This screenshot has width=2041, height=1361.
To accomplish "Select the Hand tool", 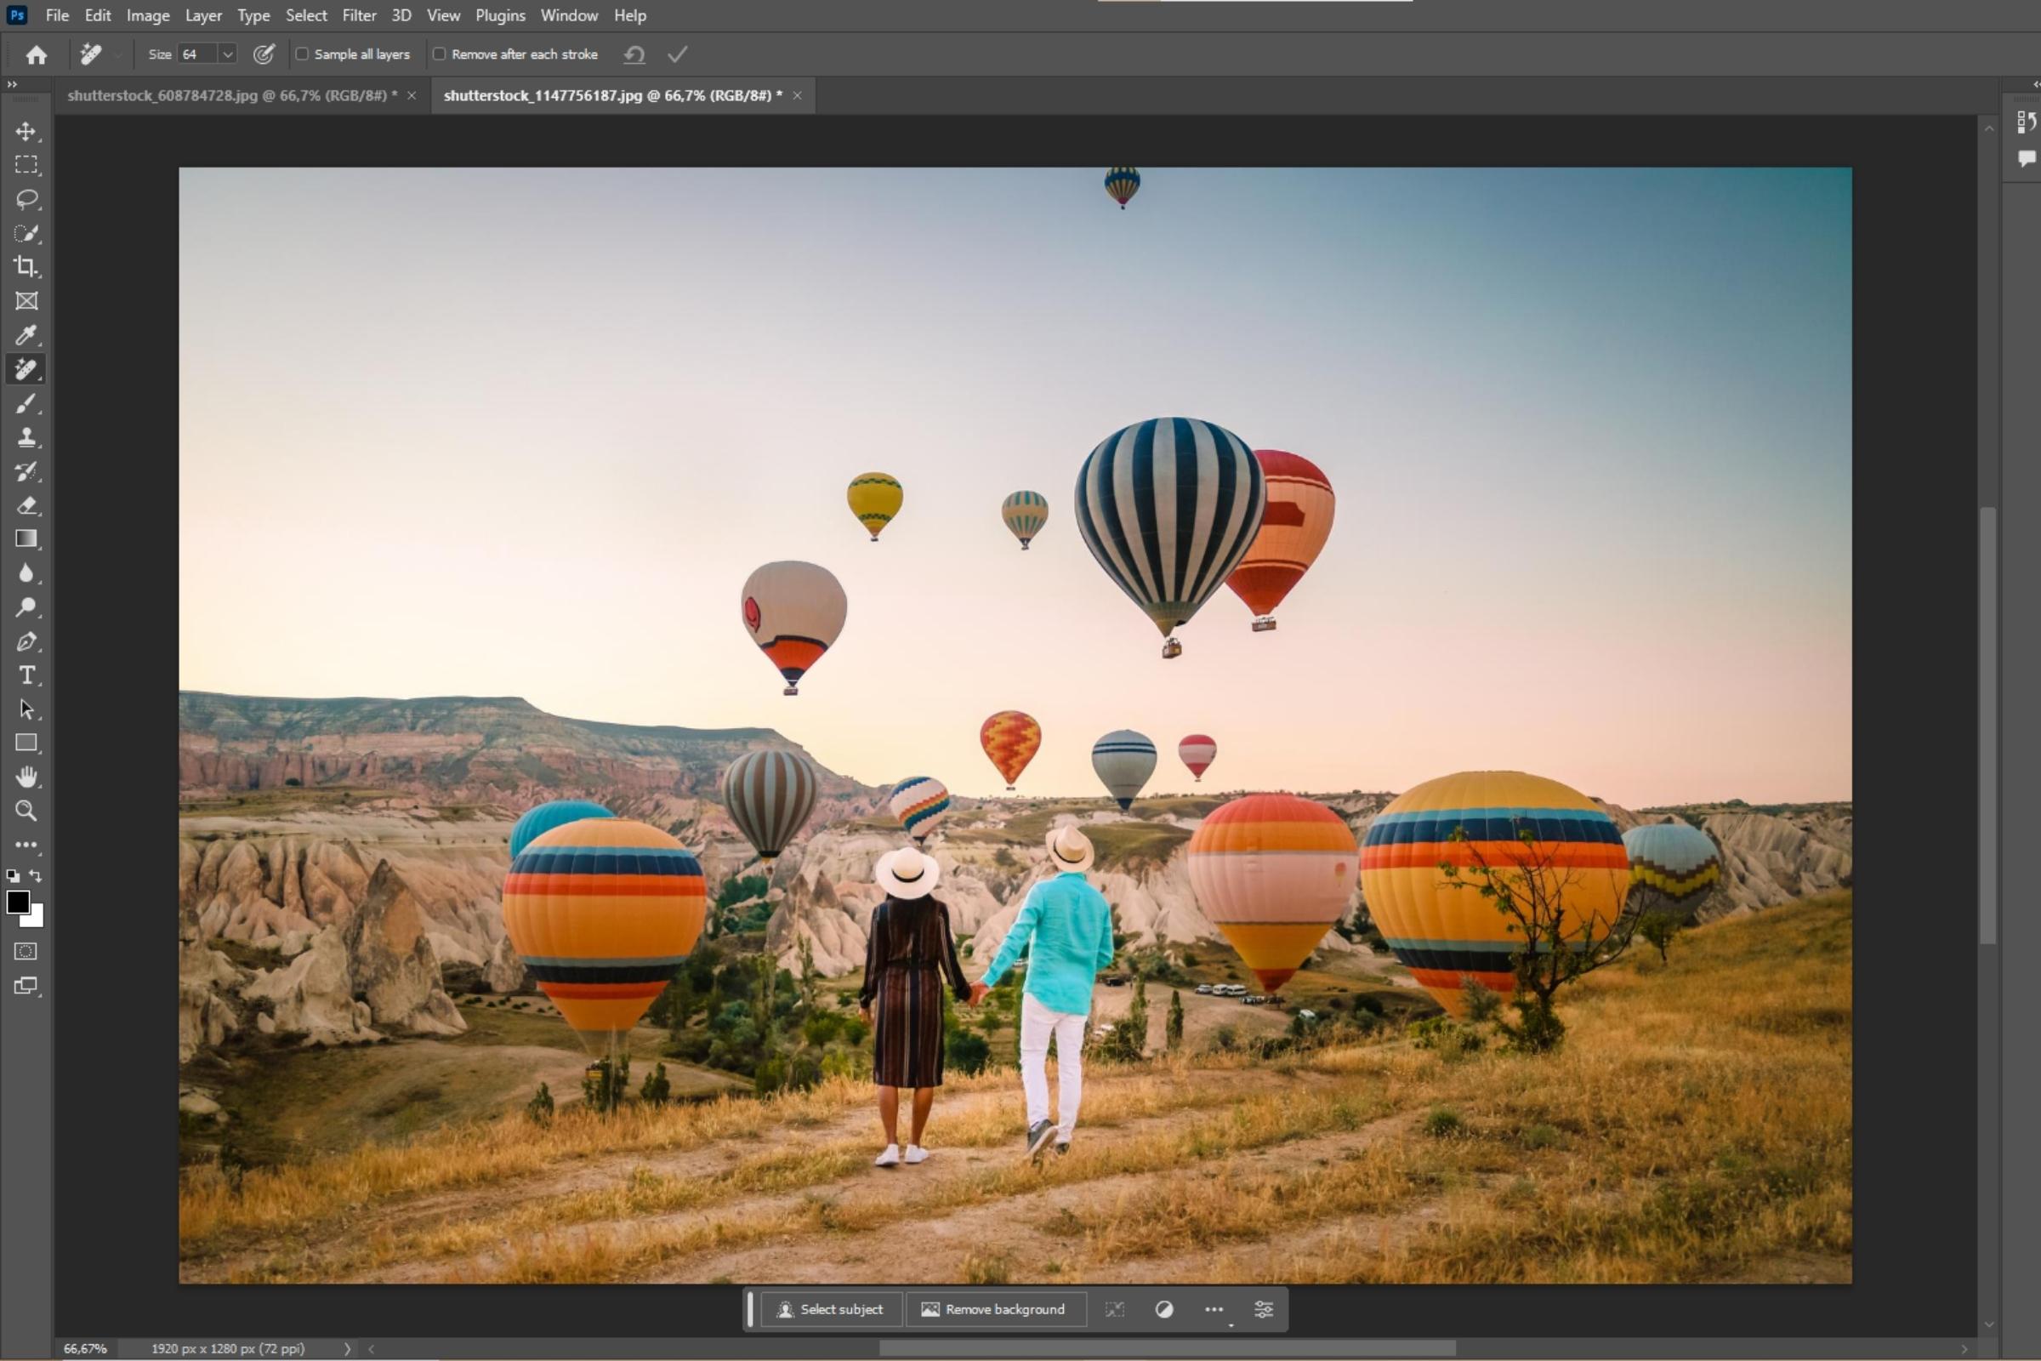I will click(26, 777).
